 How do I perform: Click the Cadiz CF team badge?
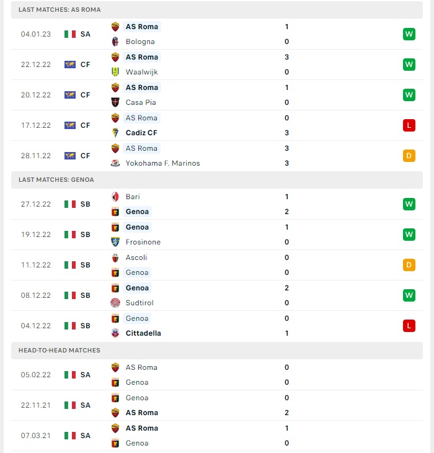(x=115, y=133)
